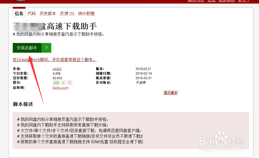Click the last updated date 2018-02-21
This screenshot has height=158, width=259.
tap(143, 78)
